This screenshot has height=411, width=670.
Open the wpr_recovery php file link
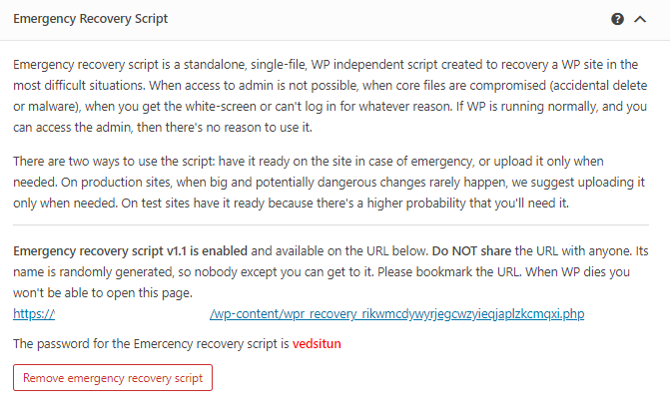tap(397, 313)
